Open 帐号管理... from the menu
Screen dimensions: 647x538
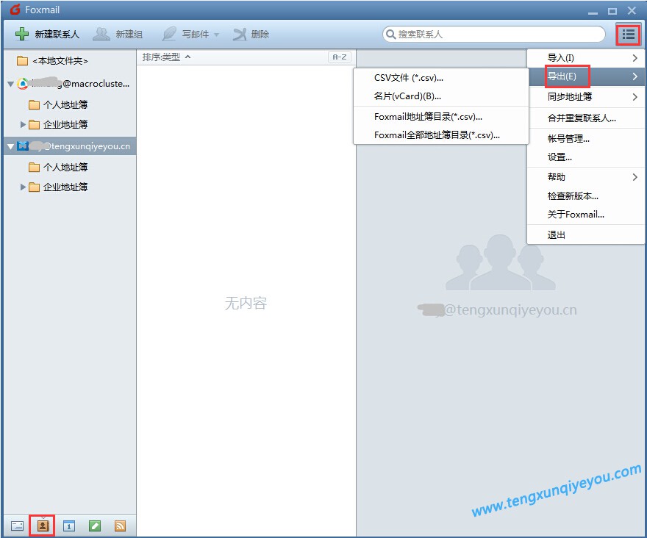[x=586, y=139]
